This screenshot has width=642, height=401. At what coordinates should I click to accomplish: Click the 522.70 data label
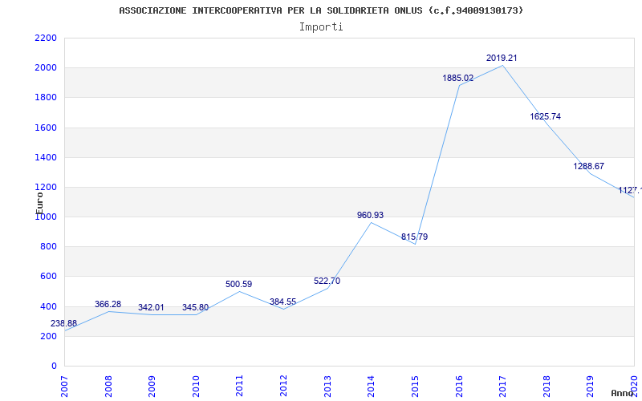[x=327, y=282]
